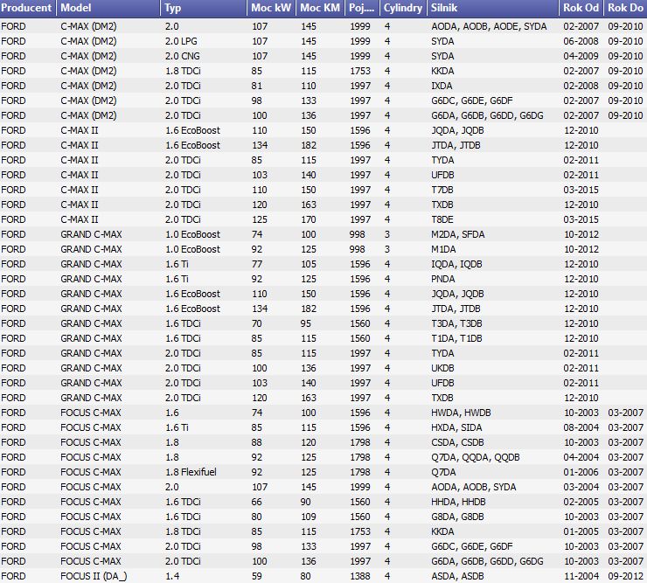Screen dimensions: 647x583
Task: Click date 02-2005 in Rok Od
Action: 581,502
